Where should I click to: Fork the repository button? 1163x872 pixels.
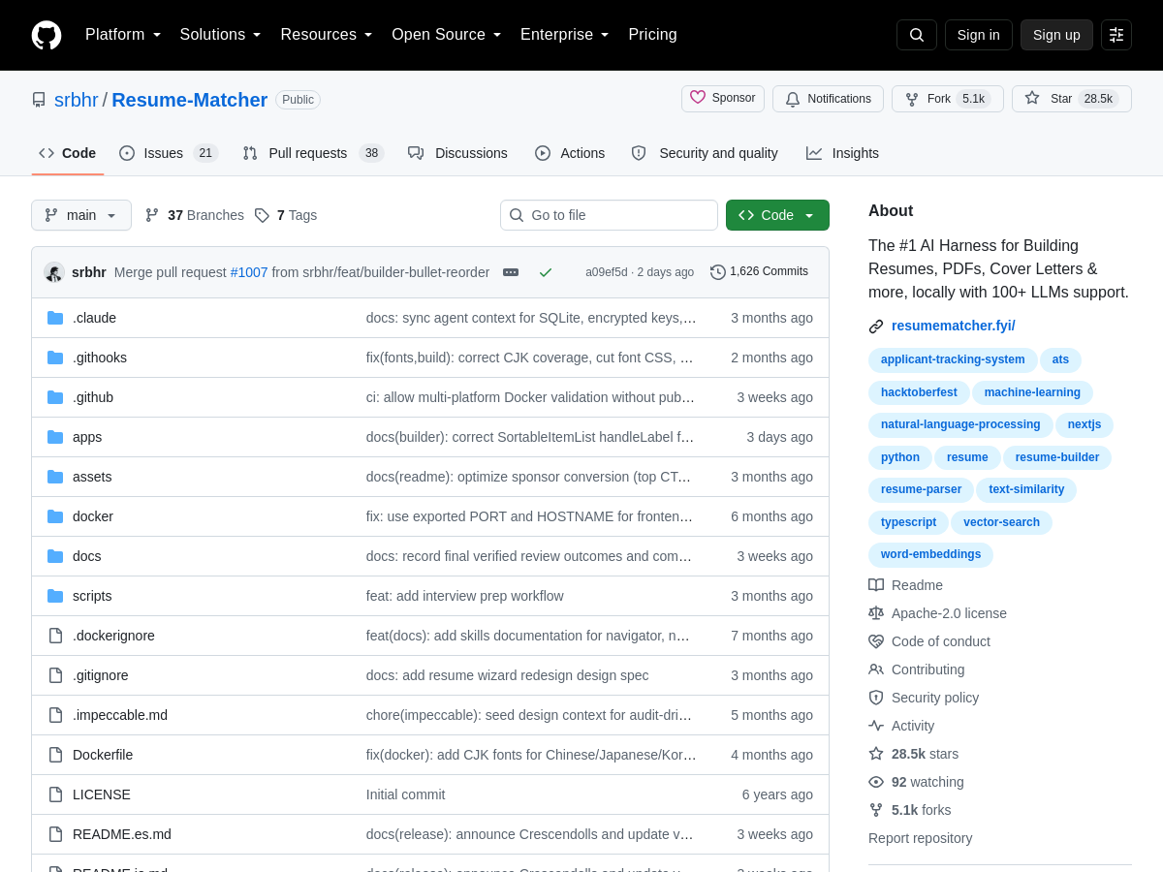click(948, 99)
